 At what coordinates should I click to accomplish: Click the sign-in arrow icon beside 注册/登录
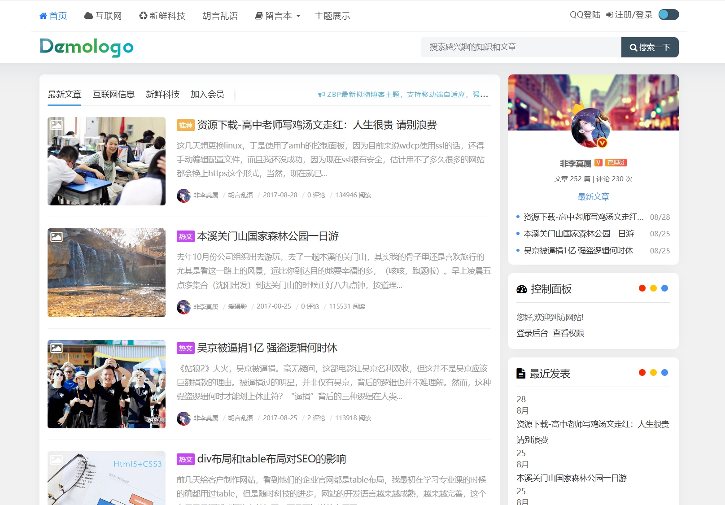[610, 15]
